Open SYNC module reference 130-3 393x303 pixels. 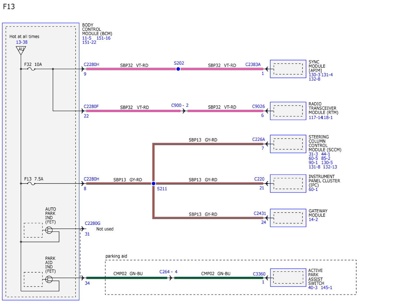(314, 75)
